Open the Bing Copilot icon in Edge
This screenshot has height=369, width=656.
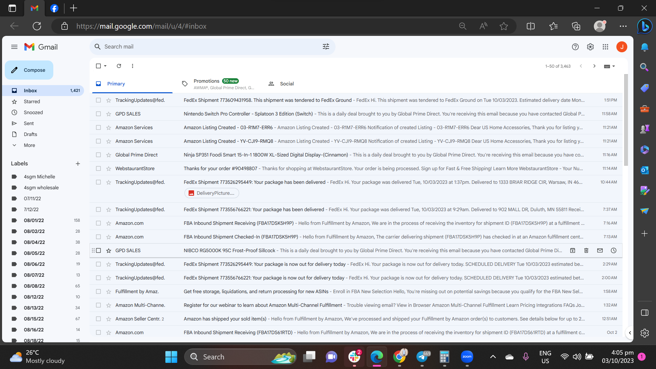[x=644, y=26]
